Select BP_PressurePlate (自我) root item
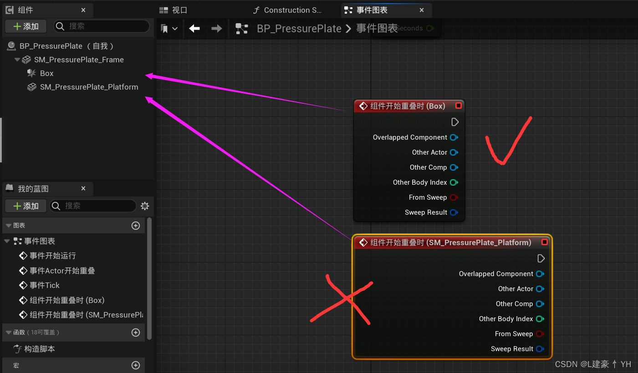The image size is (638, 373). coord(66,46)
